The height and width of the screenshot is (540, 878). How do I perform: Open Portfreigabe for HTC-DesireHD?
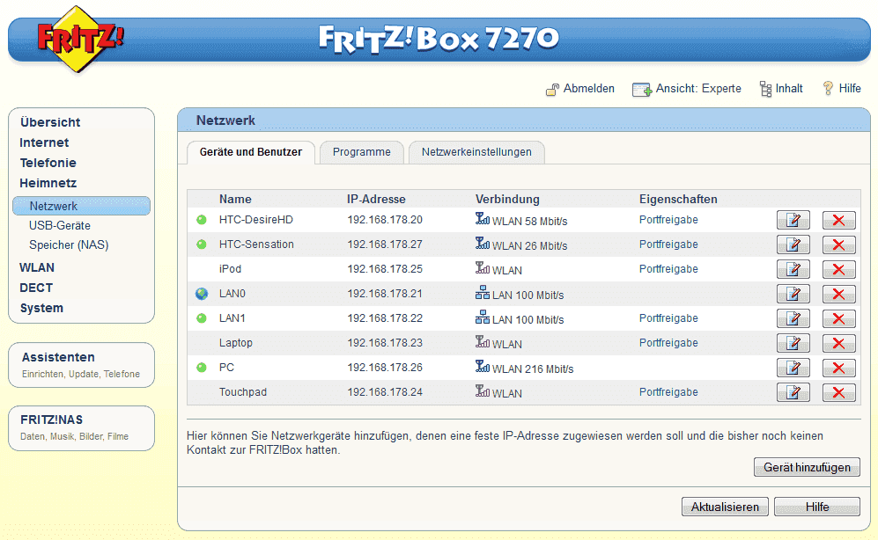coord(668,220)
